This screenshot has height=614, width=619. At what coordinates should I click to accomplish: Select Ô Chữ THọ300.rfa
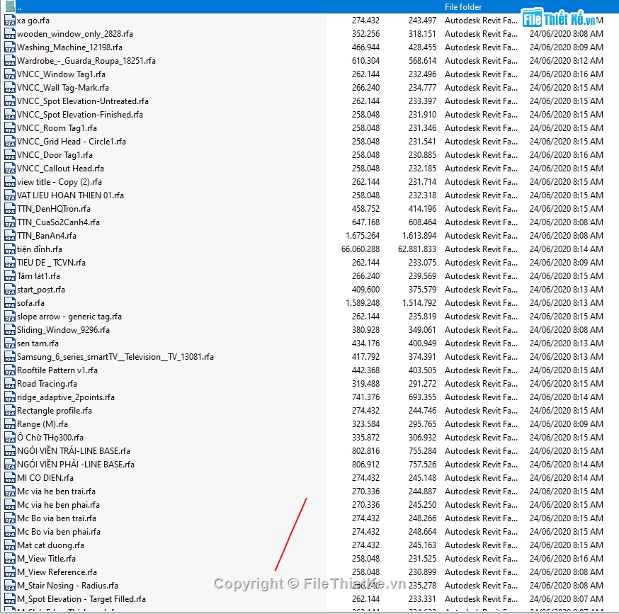50,438
